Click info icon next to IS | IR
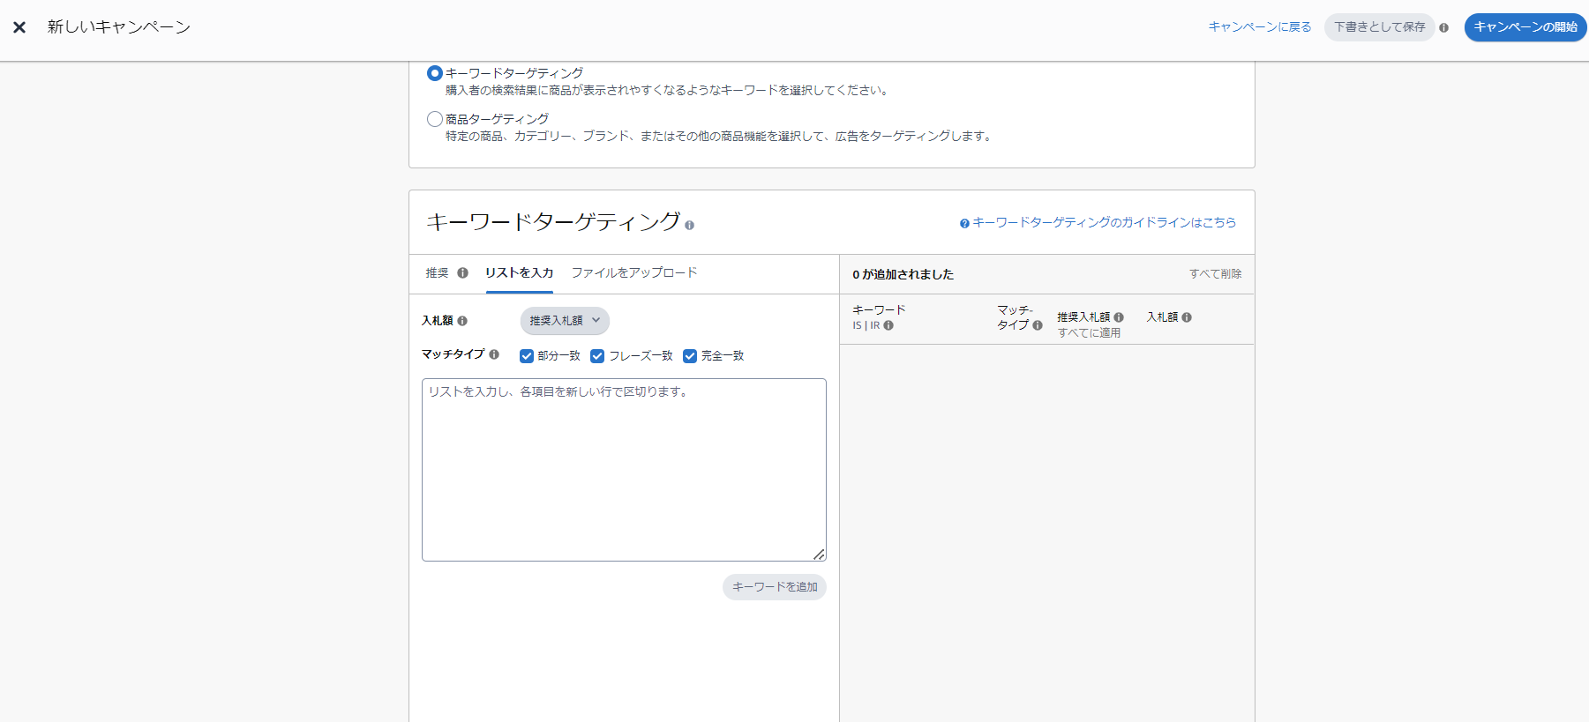Viewport: 1589px width, 722px height. pyautogui.click(x=888, y=325)
